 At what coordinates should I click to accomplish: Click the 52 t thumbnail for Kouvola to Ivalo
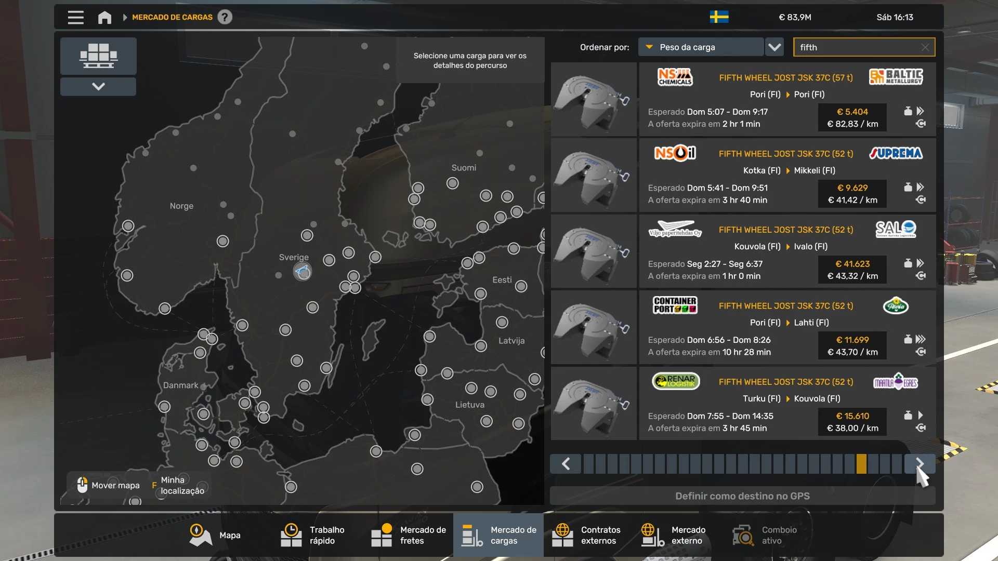point(594,251)
